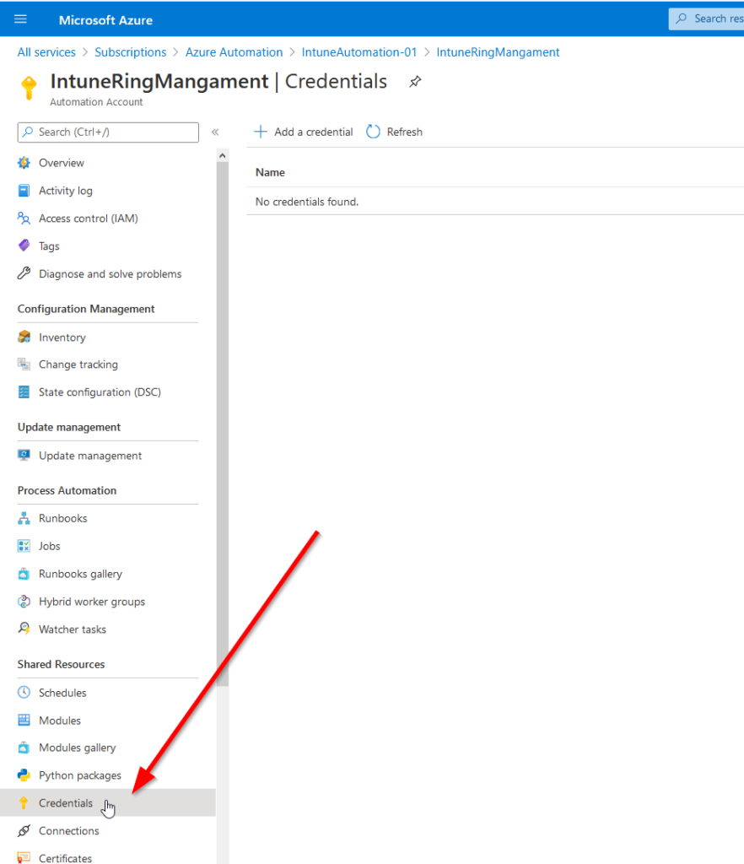Click the Configuration Management section heading
Screen dimensions: 744x864
coord(86,309)
